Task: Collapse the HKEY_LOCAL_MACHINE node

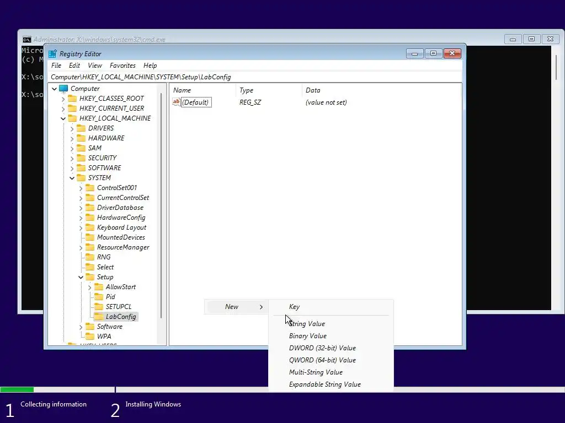Action: point(63,118)
